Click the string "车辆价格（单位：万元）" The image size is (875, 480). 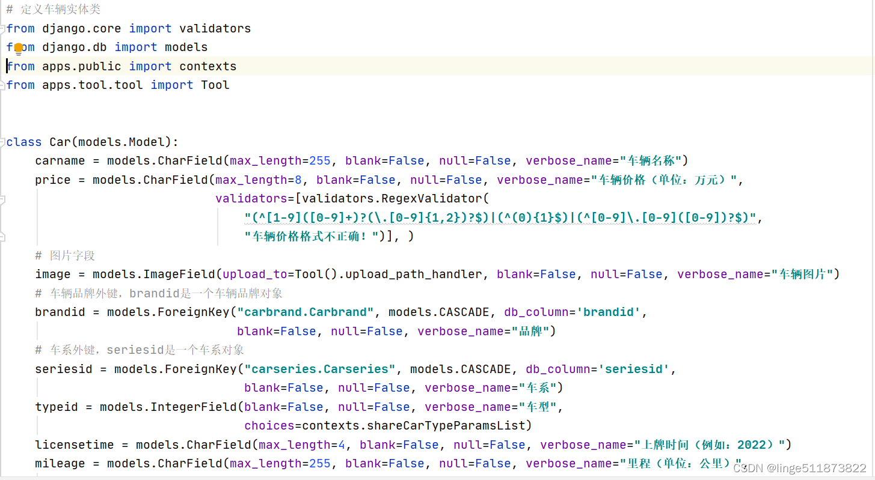click(665, 180)
